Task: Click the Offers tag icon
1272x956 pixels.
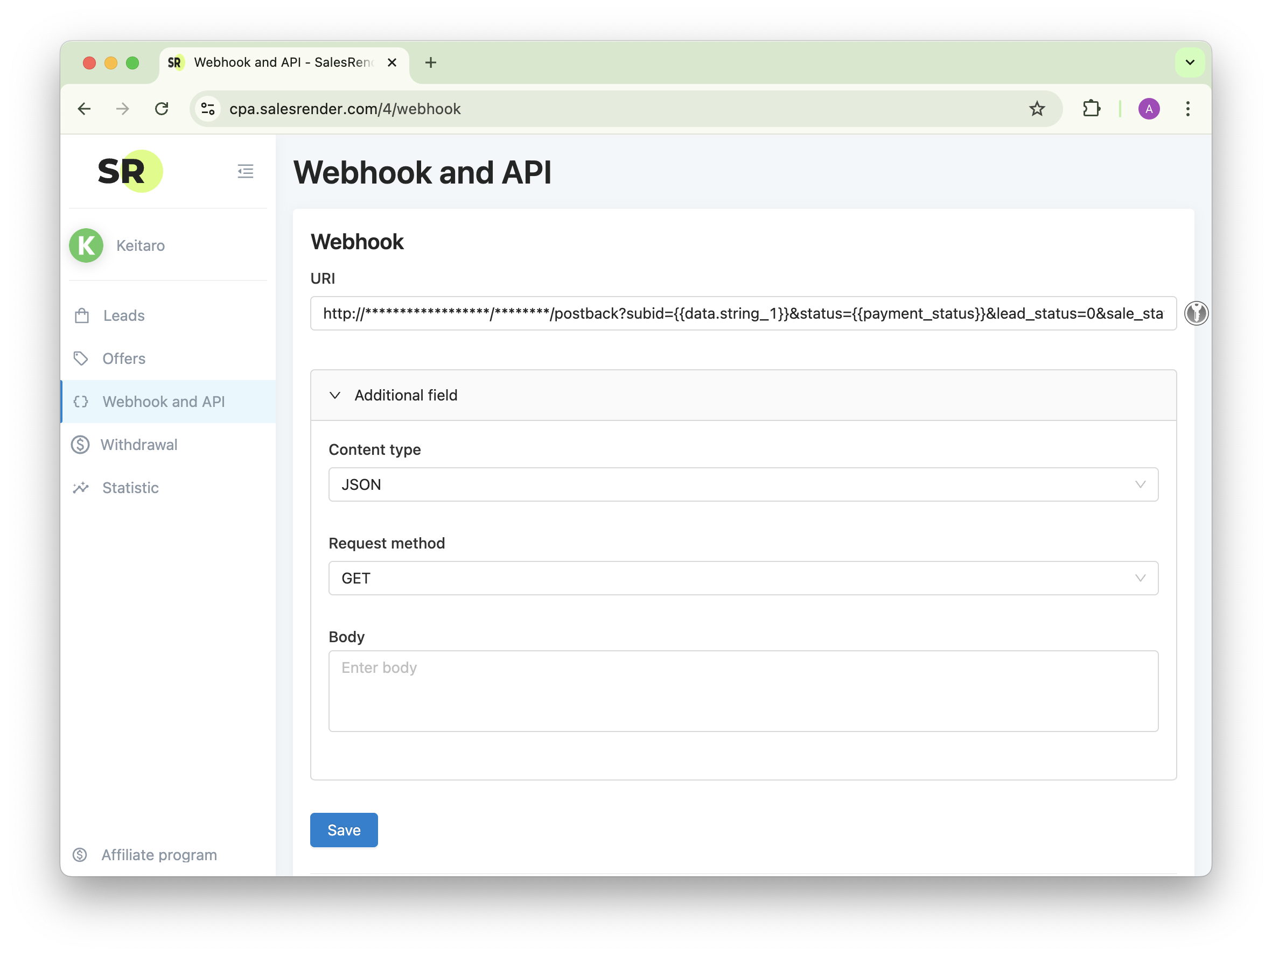Action: click(81, 358)
